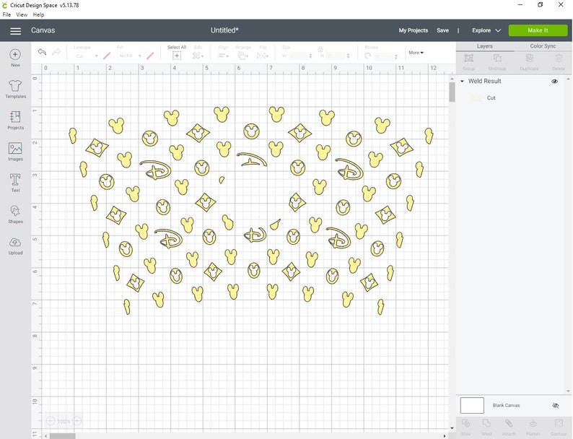Open the Images library
Screen dimensions: 573x439
(x=15, y=152)
